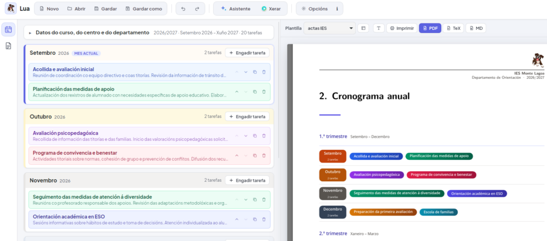Move Orientación académica en ESO up
This screenshot has height=241, width=547.
(237, 220)
